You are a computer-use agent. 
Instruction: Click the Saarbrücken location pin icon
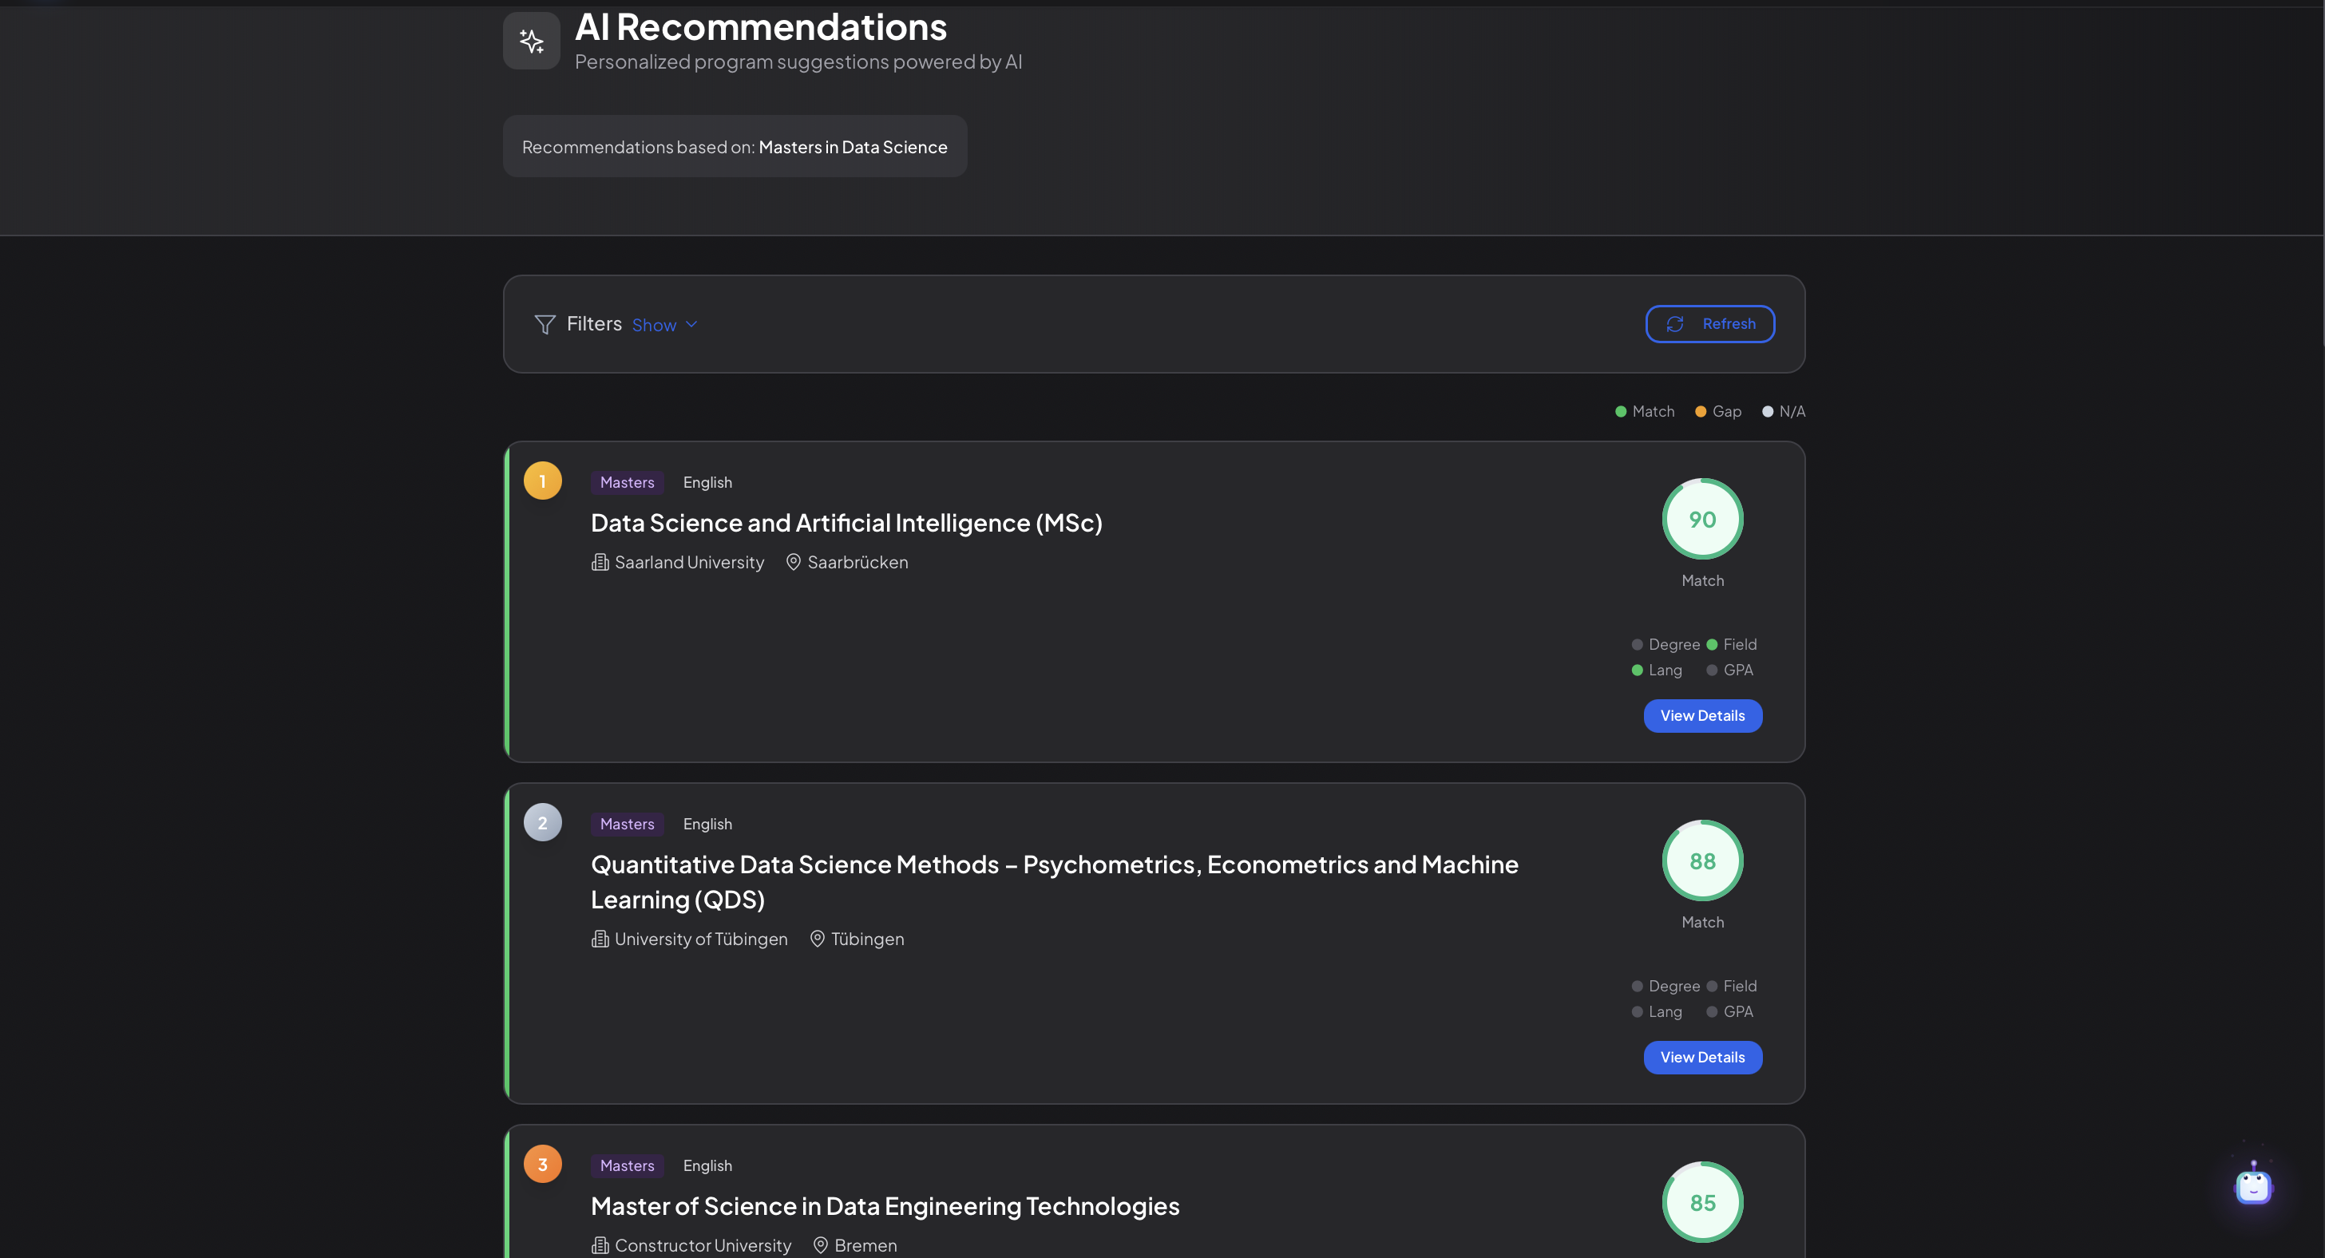794,562
